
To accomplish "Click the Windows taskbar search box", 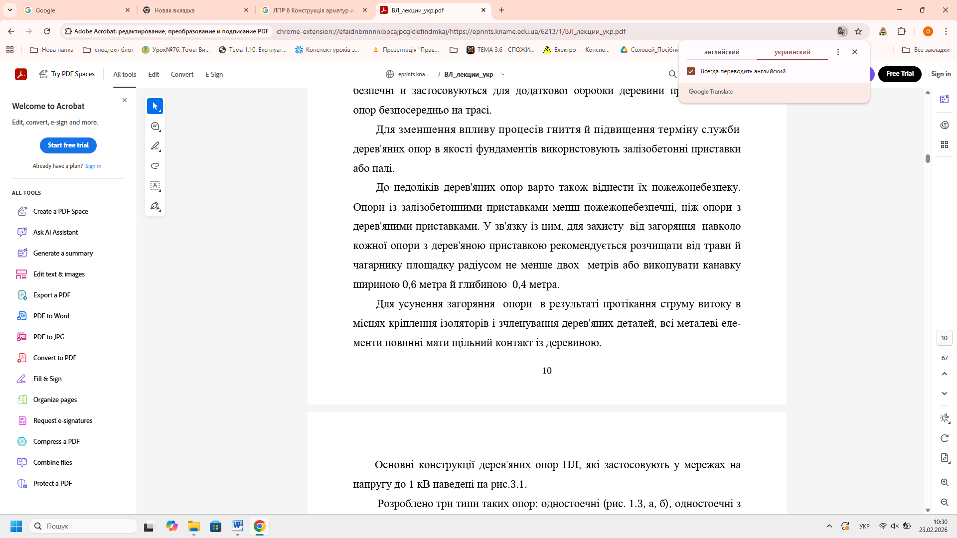I will pyautogui.click(x=83, y=526).
